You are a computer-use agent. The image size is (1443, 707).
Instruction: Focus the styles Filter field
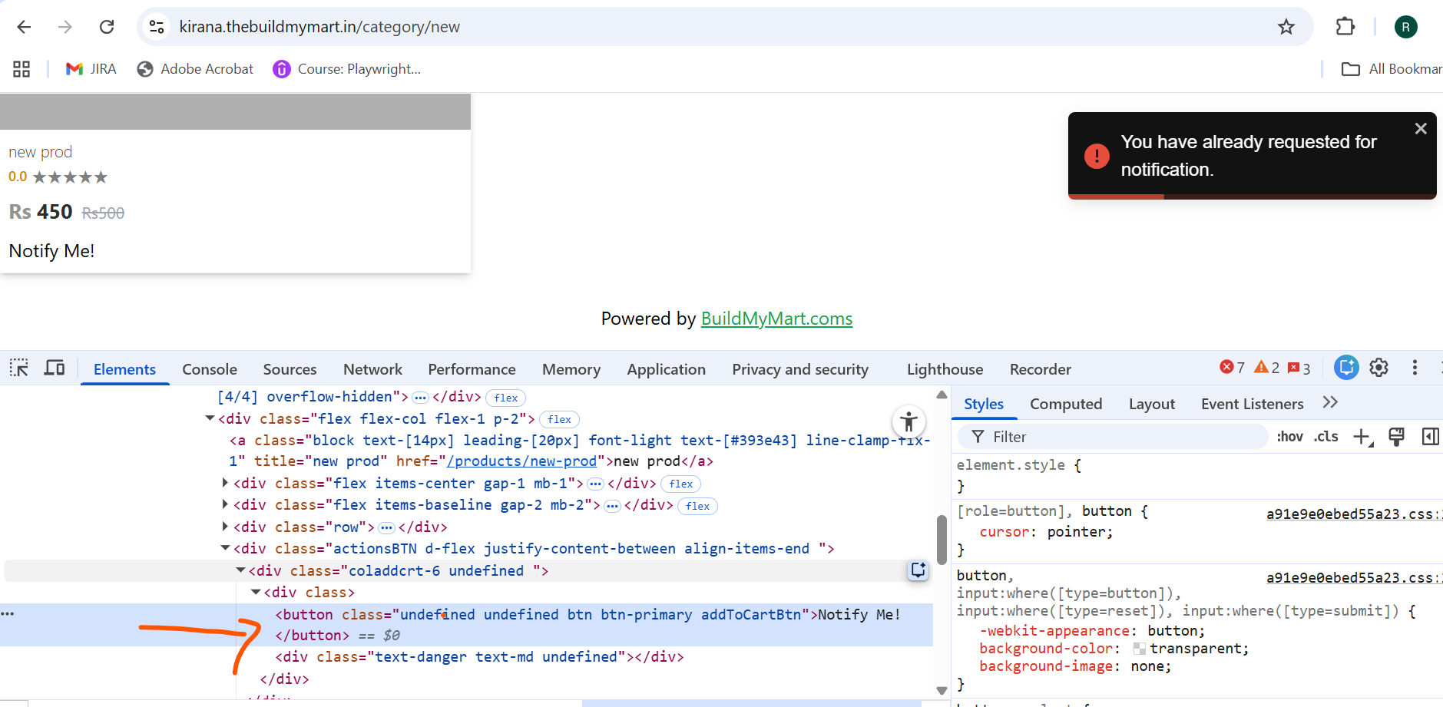click(x=1114, y=437)
